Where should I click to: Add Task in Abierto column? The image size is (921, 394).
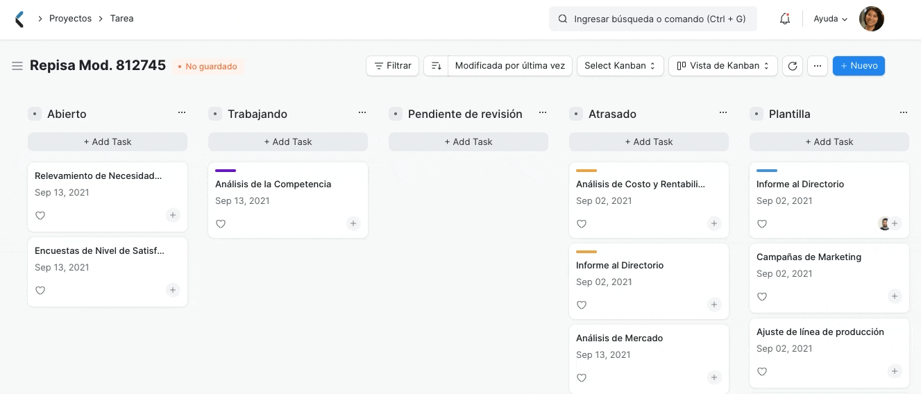click(x=108, y=142)
